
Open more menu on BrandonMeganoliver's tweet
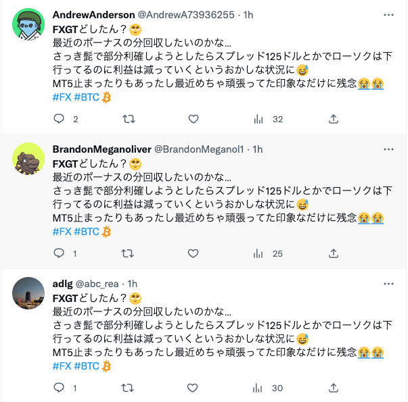[388, 149]
